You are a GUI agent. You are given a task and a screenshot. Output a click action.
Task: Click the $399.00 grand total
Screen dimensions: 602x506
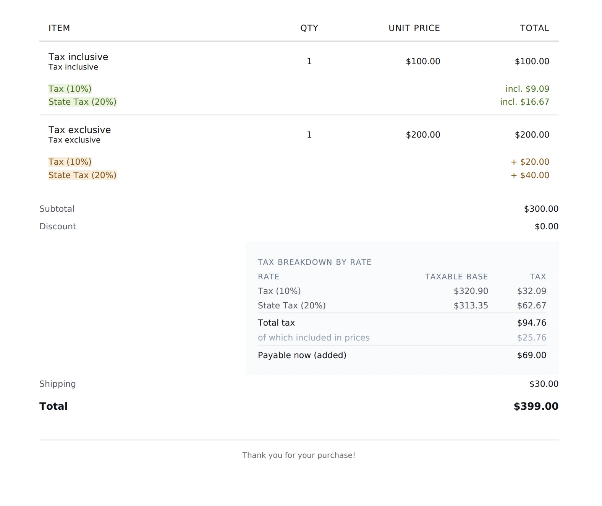pyautogui.click(x=536, y=406)
